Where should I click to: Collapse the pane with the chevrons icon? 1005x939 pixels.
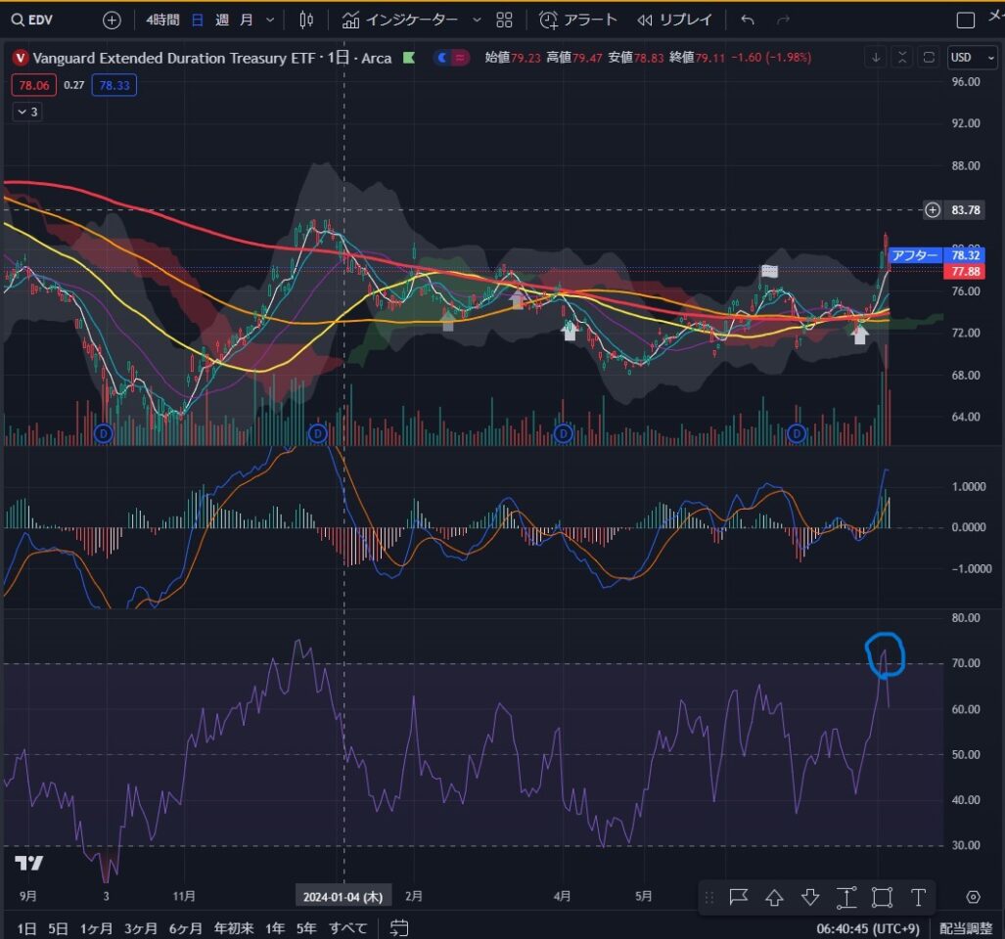click(902, 58)
